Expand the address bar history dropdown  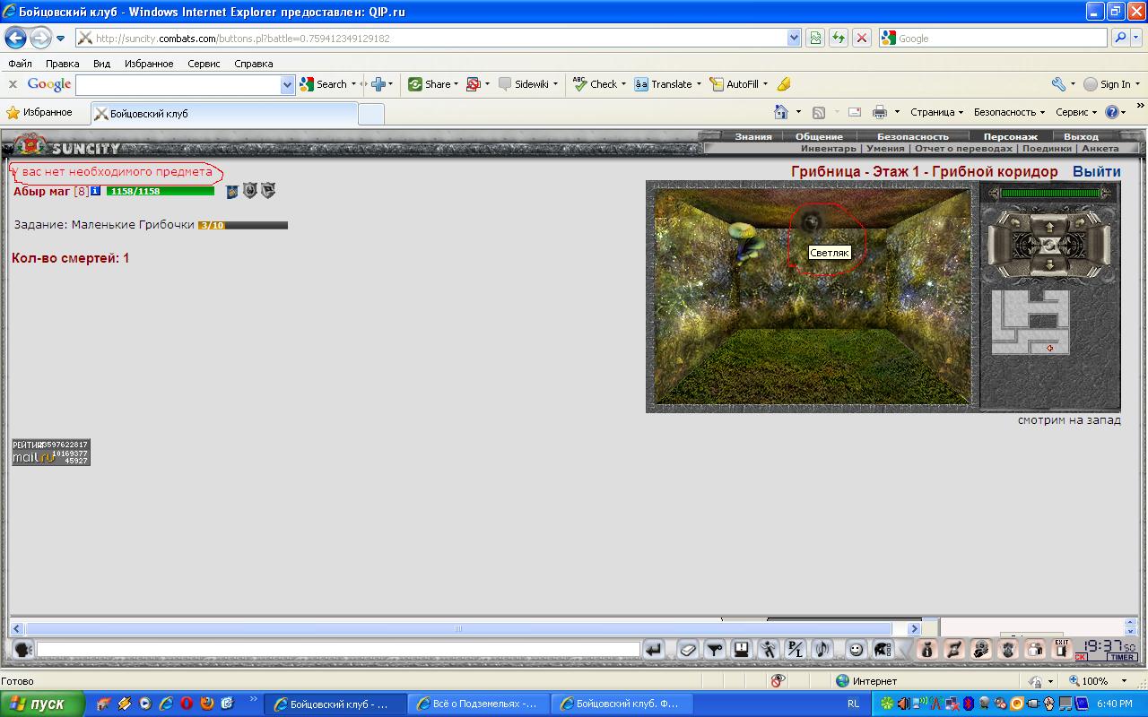[794, 39]
